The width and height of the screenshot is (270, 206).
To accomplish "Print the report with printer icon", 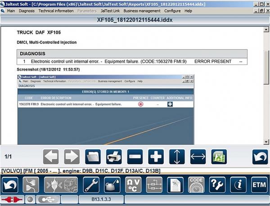I will click(114, 157).
